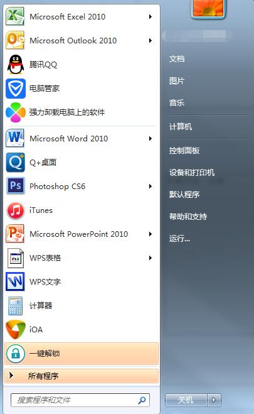Open 图片 in the right pane
Viewport: 254px width, 414px height.
[x=176, y=81]
